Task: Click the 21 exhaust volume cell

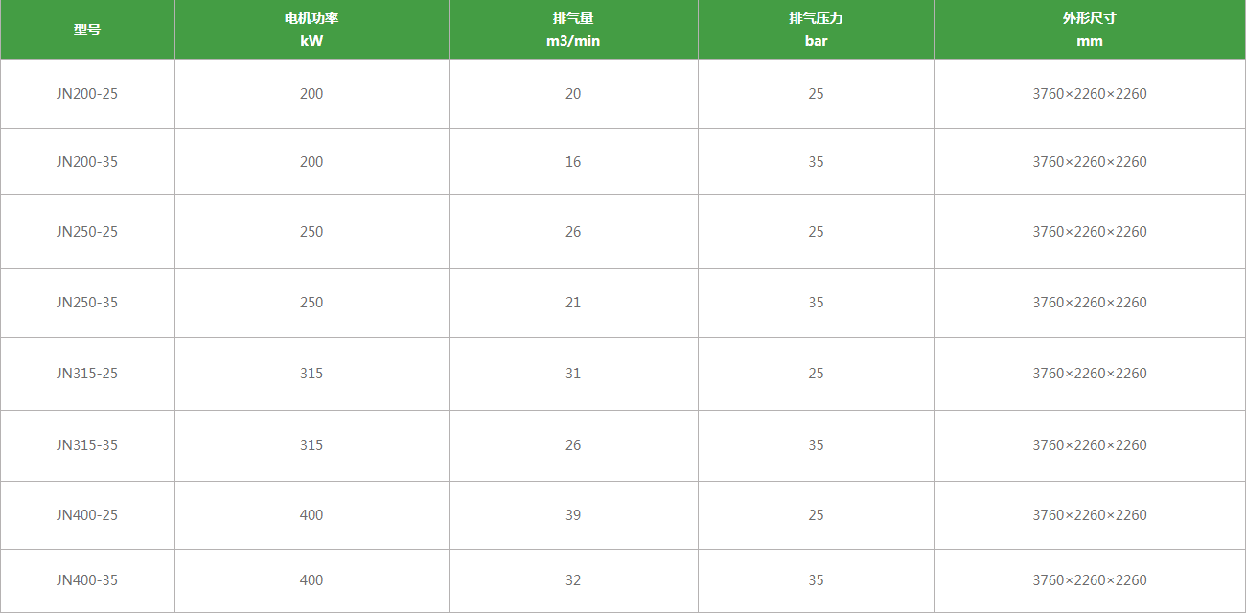Action: tap(573, 303)
